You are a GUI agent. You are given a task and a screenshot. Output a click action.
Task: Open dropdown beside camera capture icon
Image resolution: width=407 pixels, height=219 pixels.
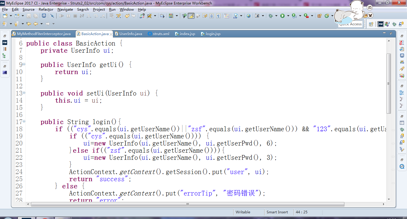pyautogui.click(x=263, y=16)
